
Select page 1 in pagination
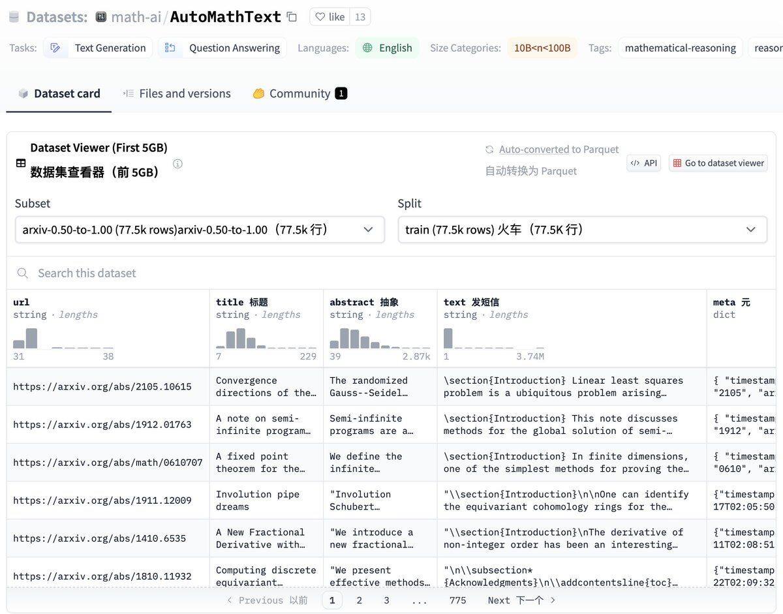pyautogui.click(x=332, y=600)
